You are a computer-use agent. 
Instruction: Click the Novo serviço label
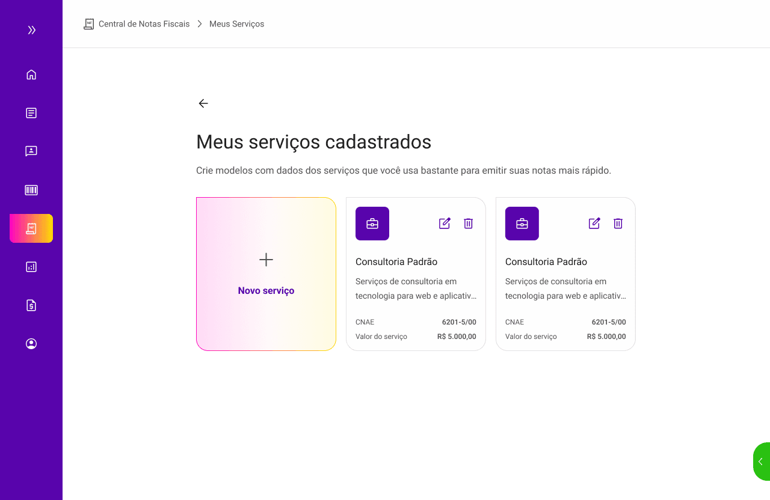[x=266, y=291]
